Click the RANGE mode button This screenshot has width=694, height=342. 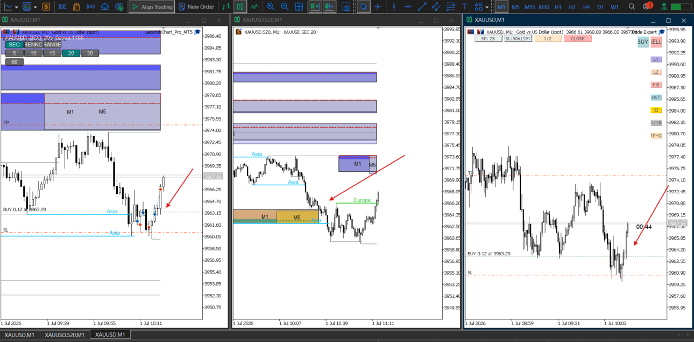(52, 45)
